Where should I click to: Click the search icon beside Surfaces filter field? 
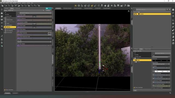coord(154,53)
